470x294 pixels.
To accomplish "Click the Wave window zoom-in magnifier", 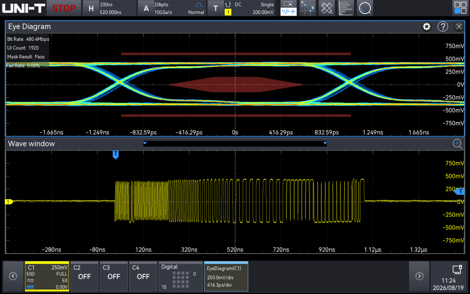I will 457,144.
